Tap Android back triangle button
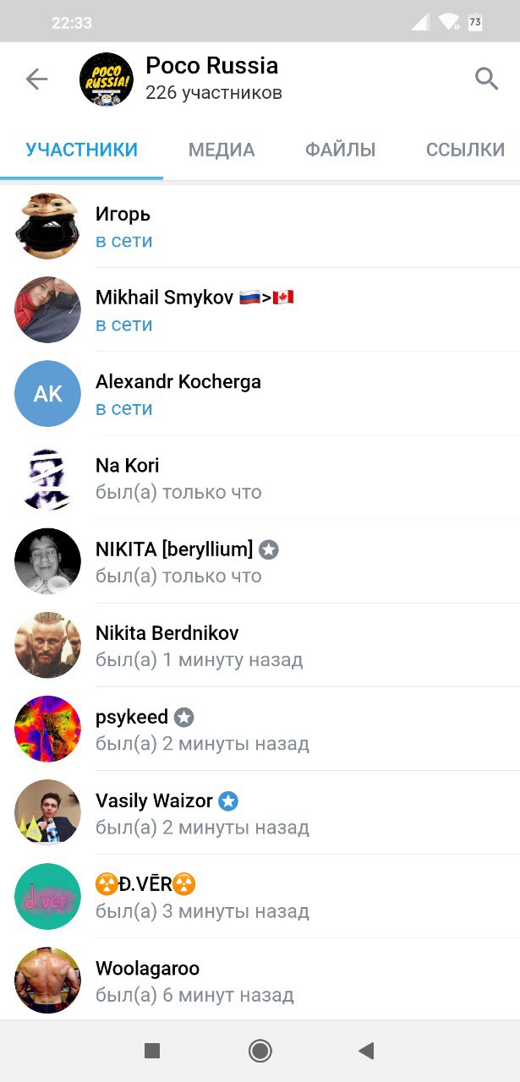Viewport: 520px width, 1082px height. 366,1051
